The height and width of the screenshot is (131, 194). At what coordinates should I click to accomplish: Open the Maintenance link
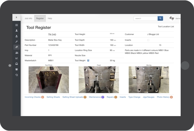tap(95, 97)
